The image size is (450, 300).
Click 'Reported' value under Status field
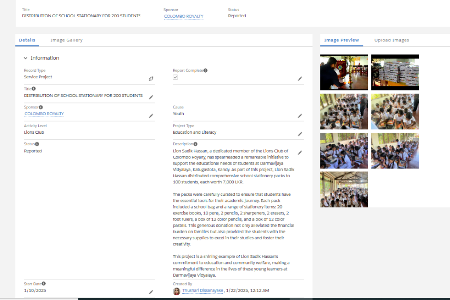coord(33,151)
